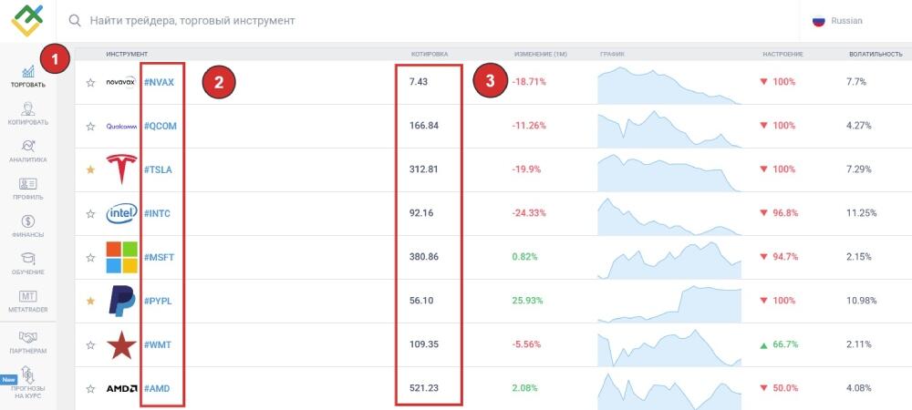
Task: Click the 7.43 quote for #NVAX
Action: coord(419,83)
